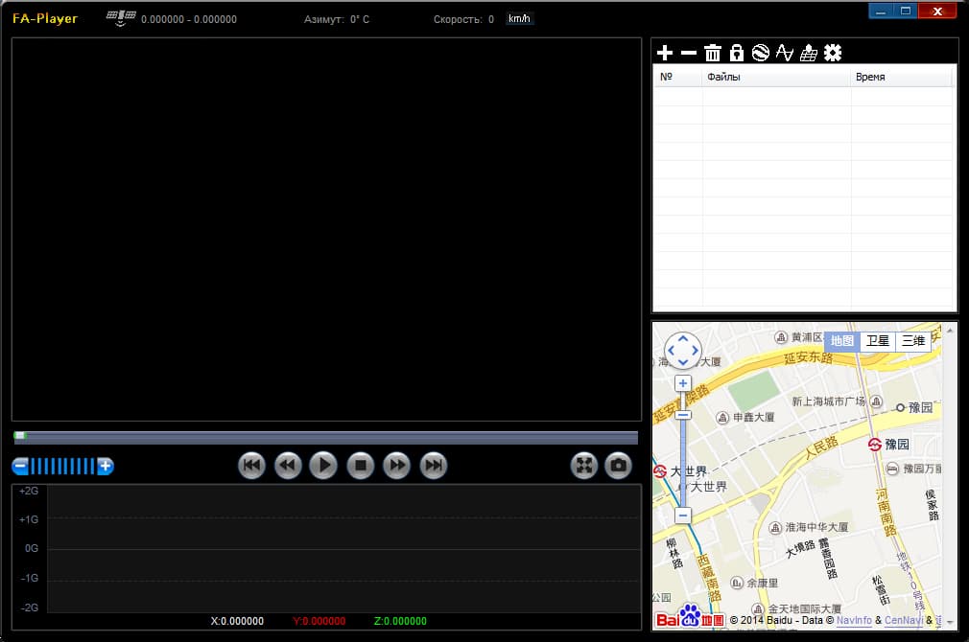
Task: Open the export toolbar icon with the basket-like symbol
Action: (809, 53)
